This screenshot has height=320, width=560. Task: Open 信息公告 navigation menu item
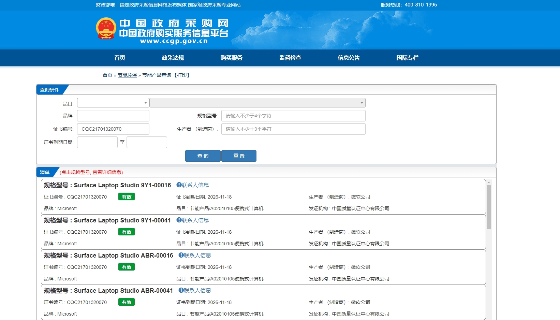click(349, 58)
